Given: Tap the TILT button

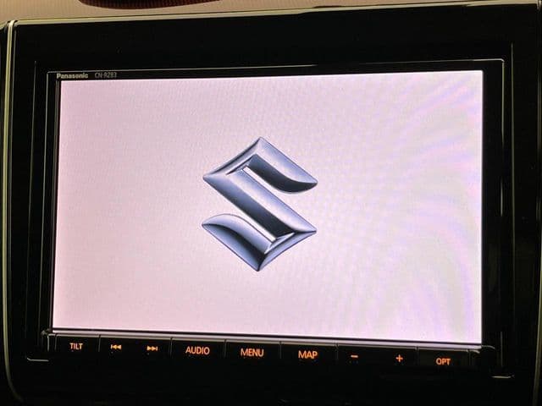Looking at the screenshot, I should point(76,346).
